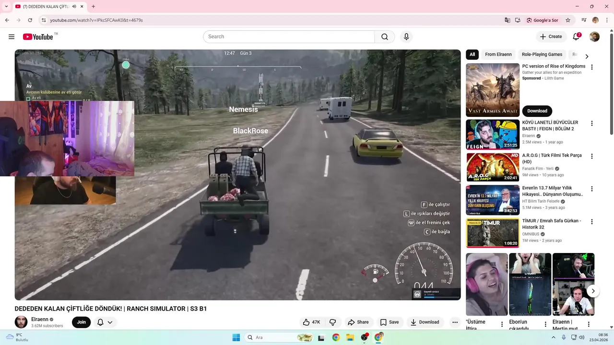This screenshot has width=614, height=345.
Task: Mute tab via speaker icon on tab
Action: click(x=74, y=6)
